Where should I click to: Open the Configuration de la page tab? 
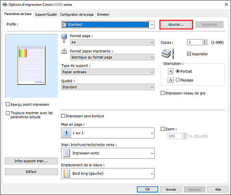(x=77, y=14)
